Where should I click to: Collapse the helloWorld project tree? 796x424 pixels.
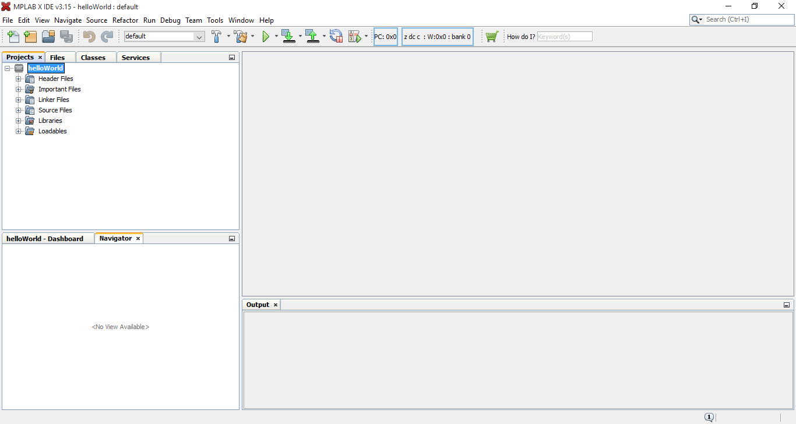(x=8, y=68)
